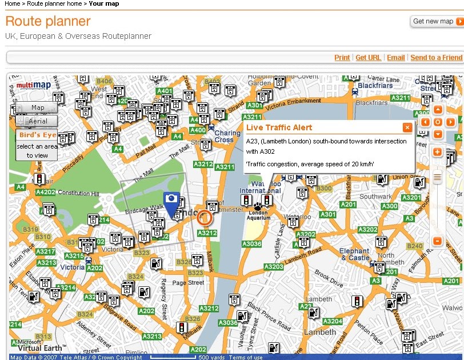Screen dimensions: 464x360
Task: Zoom out with the minus button
Action: click(437, 241)
